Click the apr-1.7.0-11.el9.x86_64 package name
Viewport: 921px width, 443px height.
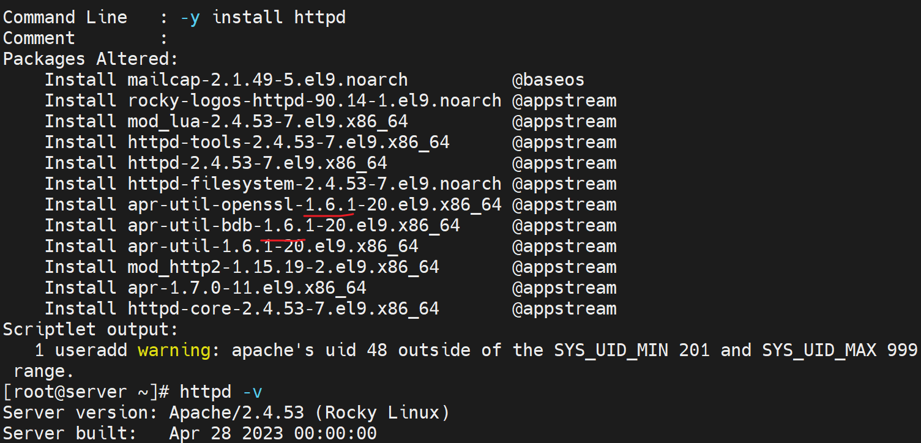(x=247, y=288)
